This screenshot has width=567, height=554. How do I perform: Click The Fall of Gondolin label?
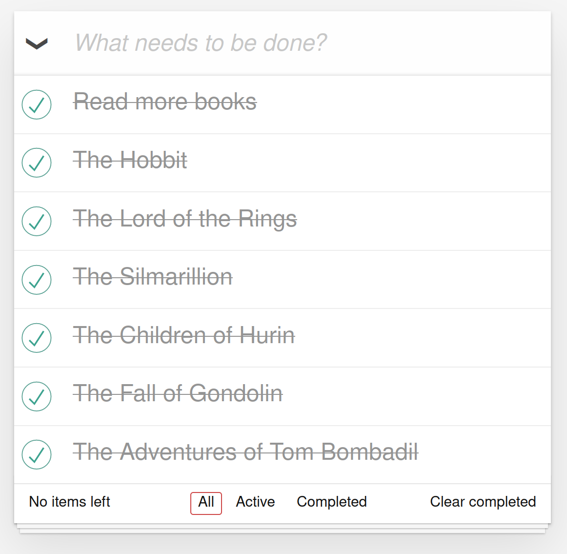coord(178,393)
